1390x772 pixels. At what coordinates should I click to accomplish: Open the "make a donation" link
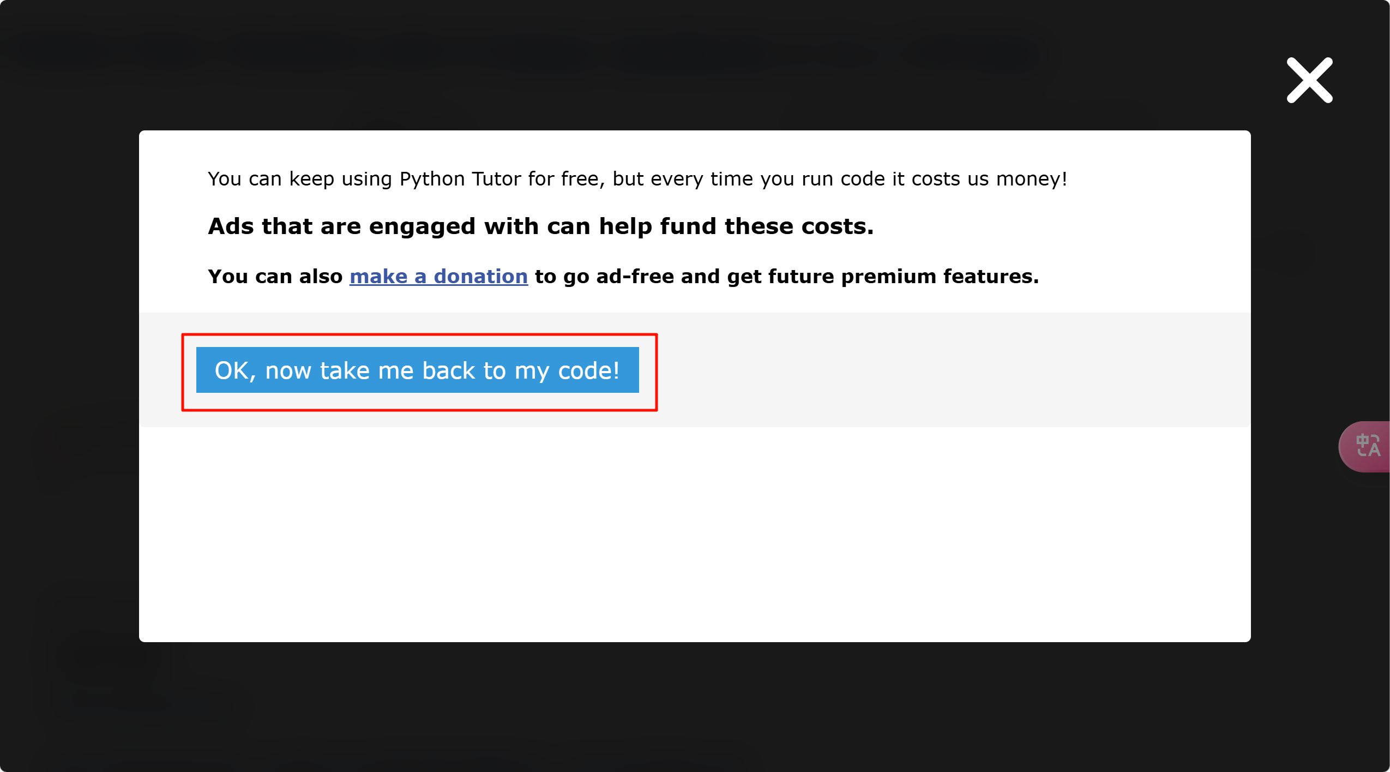click(x=438, y=277)
